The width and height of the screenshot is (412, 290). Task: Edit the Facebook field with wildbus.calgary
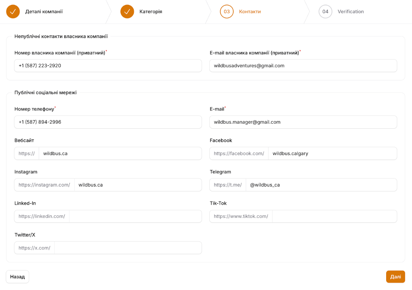point(332,153)
